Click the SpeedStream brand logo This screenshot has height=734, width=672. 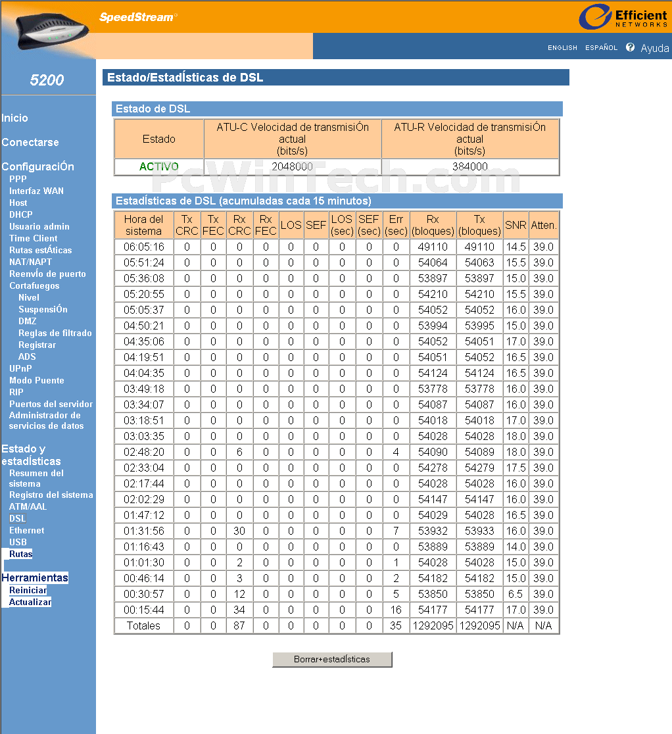pyautogui.click(x=138, y=17)
